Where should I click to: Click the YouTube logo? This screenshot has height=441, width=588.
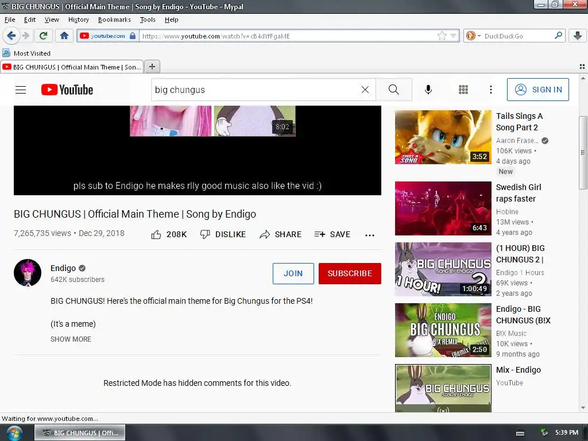coord(67,90)
